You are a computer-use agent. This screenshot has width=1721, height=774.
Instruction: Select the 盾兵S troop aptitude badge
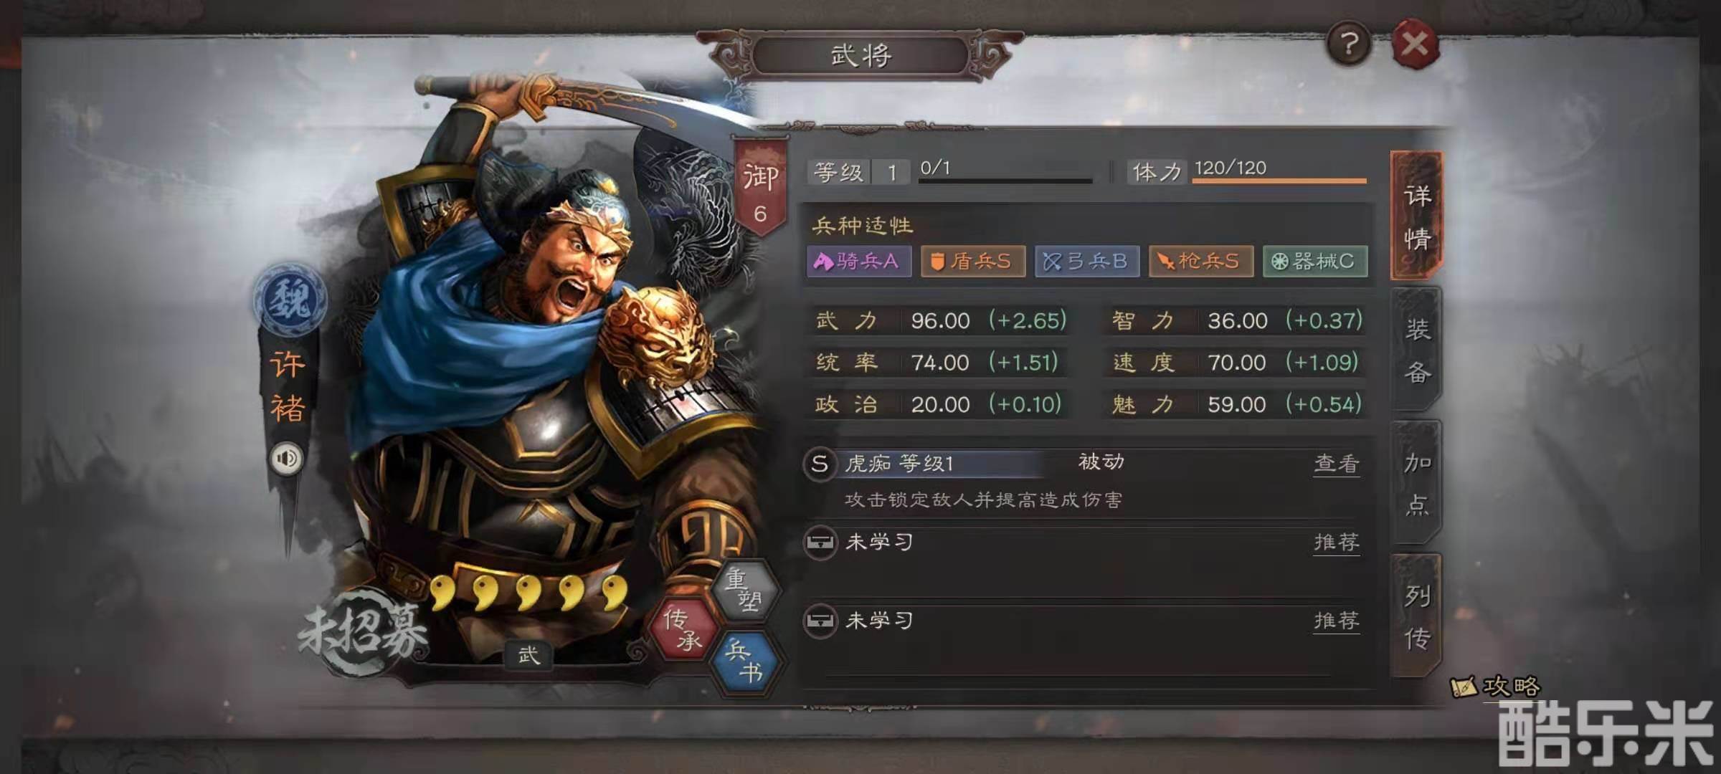coord(973,261)
